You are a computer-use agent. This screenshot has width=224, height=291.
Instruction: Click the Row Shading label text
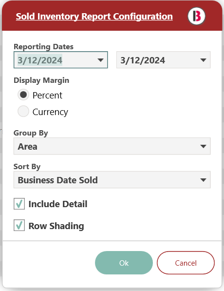56,226
